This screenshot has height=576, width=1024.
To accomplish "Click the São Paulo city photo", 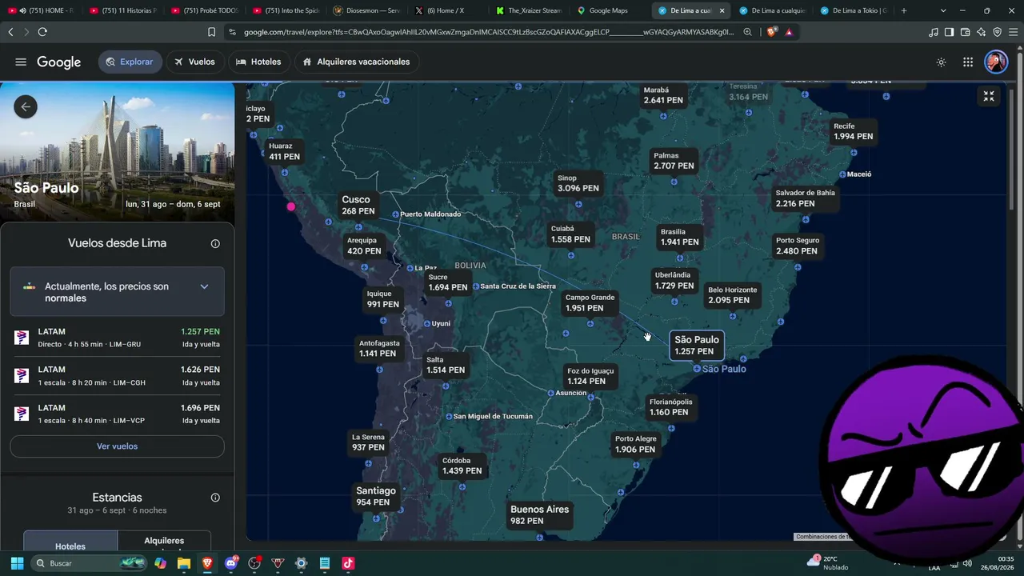I will [x=117, y=151].
